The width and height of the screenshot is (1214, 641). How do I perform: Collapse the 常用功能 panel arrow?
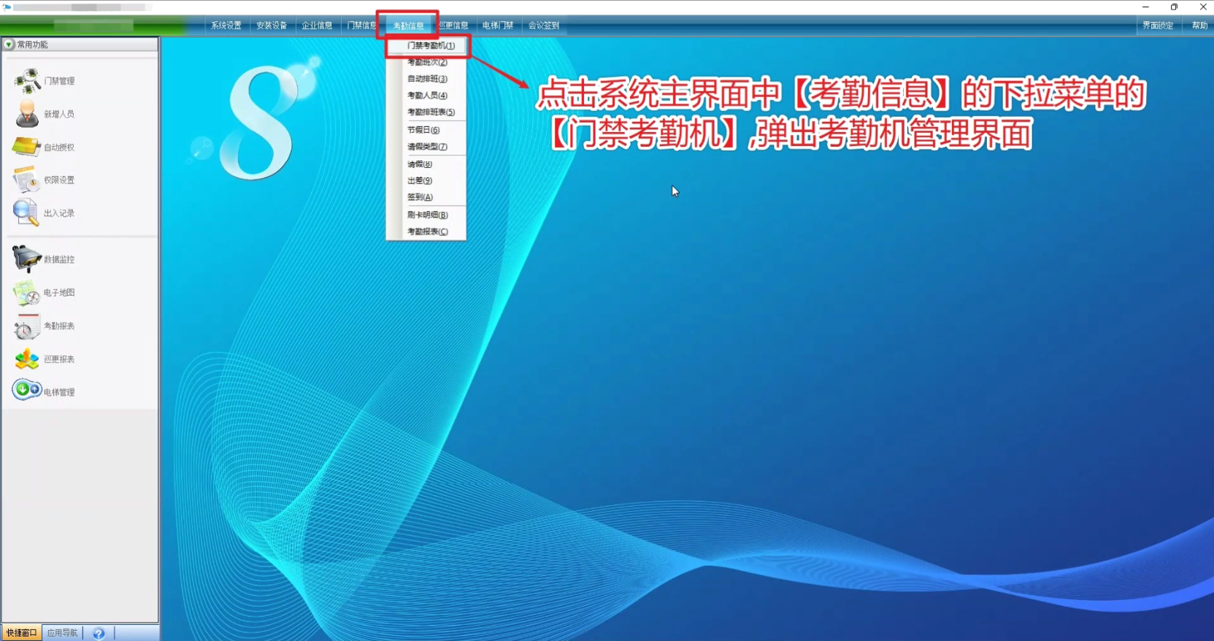click(9, 45)
